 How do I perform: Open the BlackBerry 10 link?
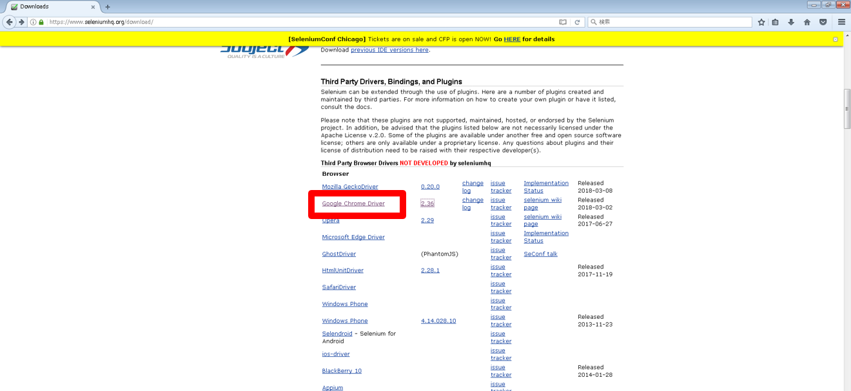(342, 371)
